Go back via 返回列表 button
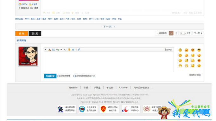This screenshot has height=121, width=216. point(162,33)
